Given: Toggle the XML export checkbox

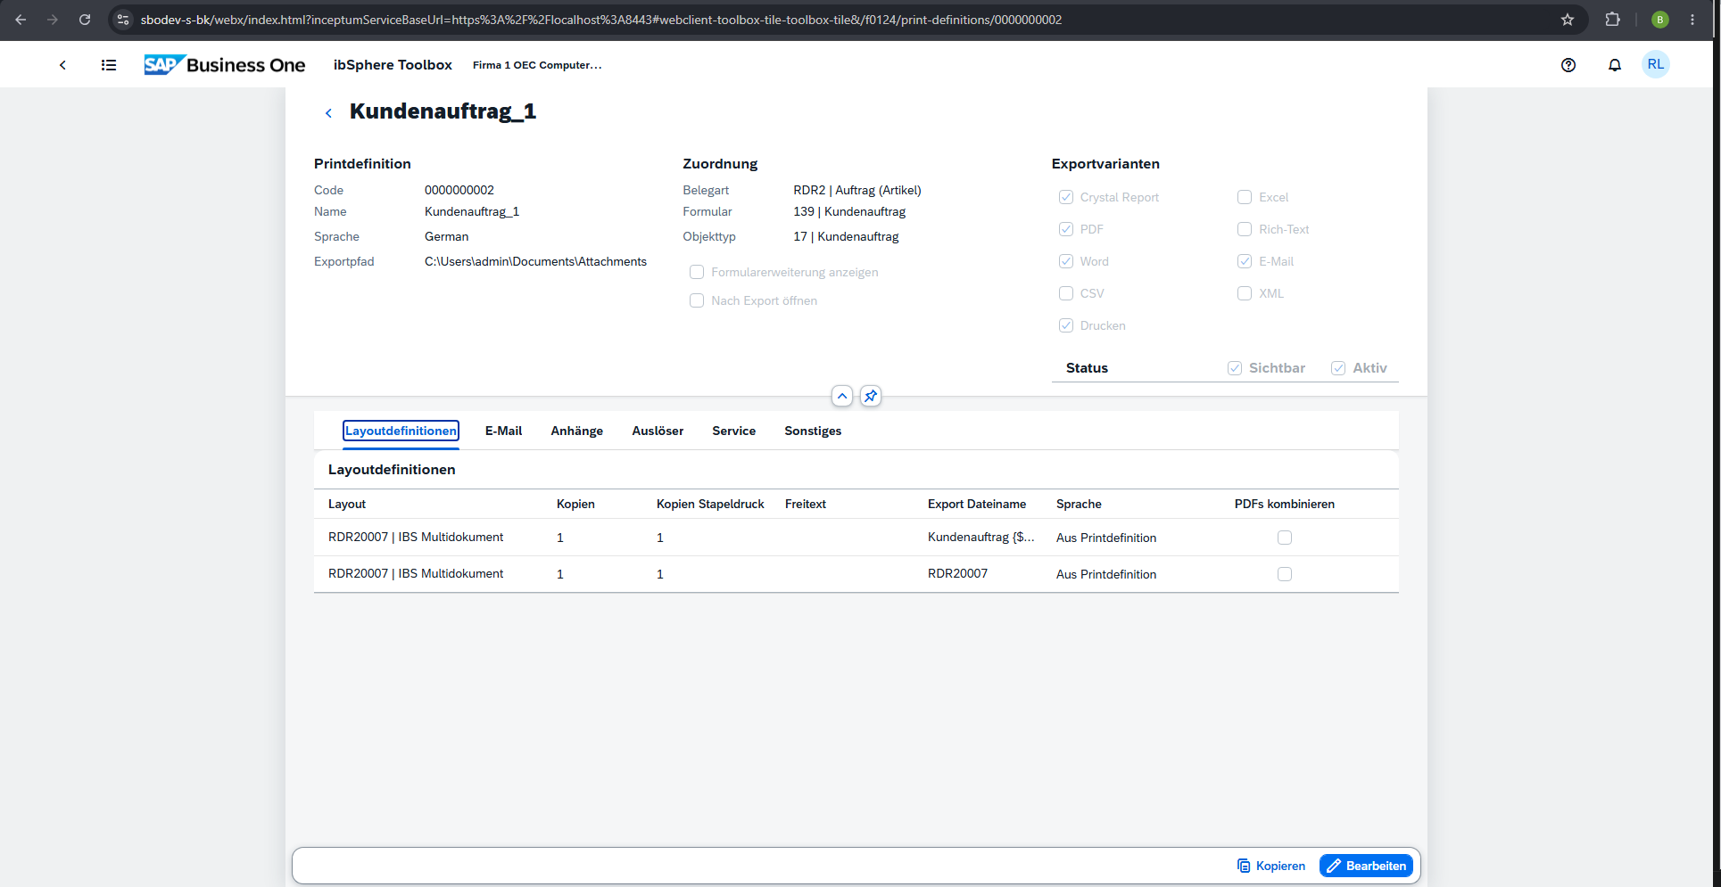Looking at the screenshot, I should point(1245,293).
